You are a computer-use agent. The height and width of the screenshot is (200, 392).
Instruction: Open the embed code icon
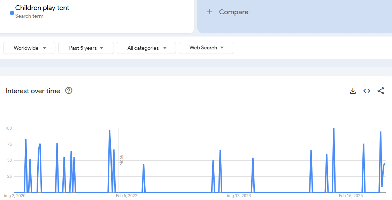pyautogui.click(x=367, y=91)
